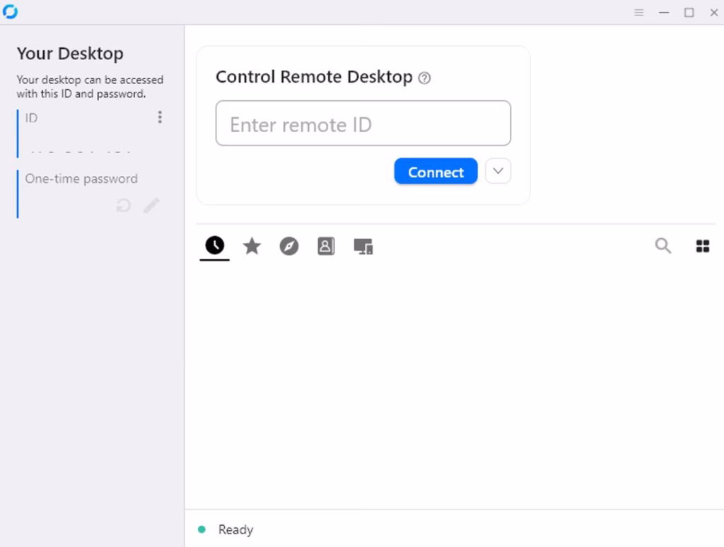Open the Address book tab
Screen dimensions: 724x547
326,246
